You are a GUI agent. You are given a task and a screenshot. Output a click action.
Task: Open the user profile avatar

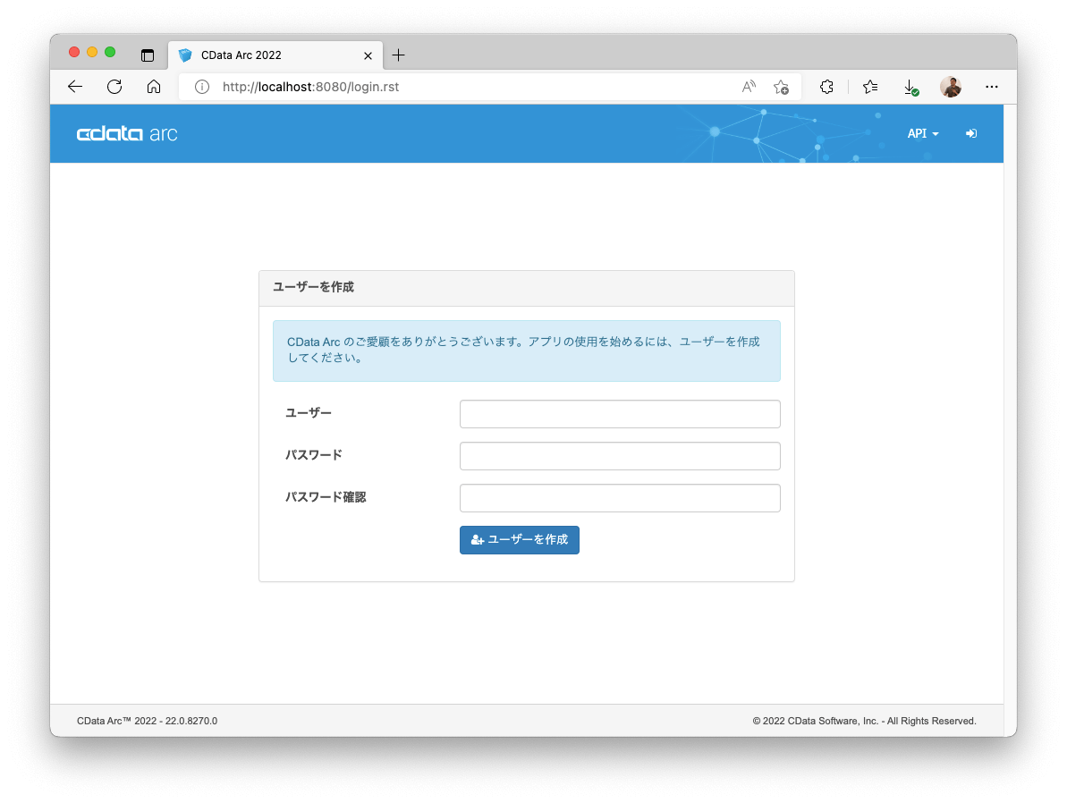(951, 87)
